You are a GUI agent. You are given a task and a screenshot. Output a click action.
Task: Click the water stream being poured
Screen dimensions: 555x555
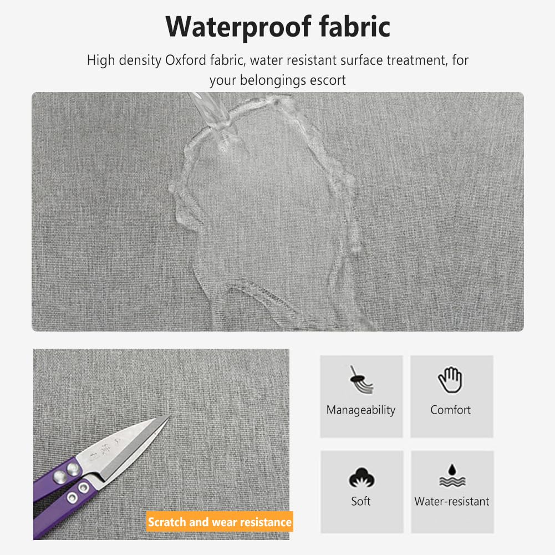(x=213, y=113)
